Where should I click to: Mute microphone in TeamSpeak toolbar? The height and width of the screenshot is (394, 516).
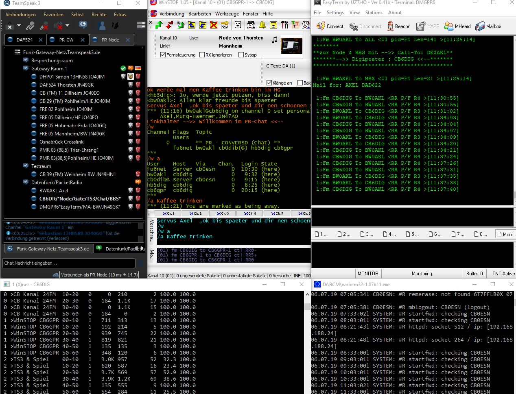pos(44,26)
